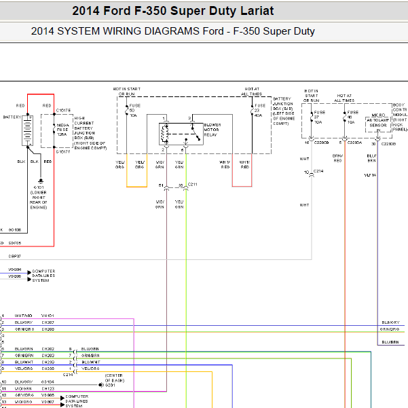Screen dimensions: 408x408
Task: Select the CH203 circuit code
Action: tap(48, 356)
